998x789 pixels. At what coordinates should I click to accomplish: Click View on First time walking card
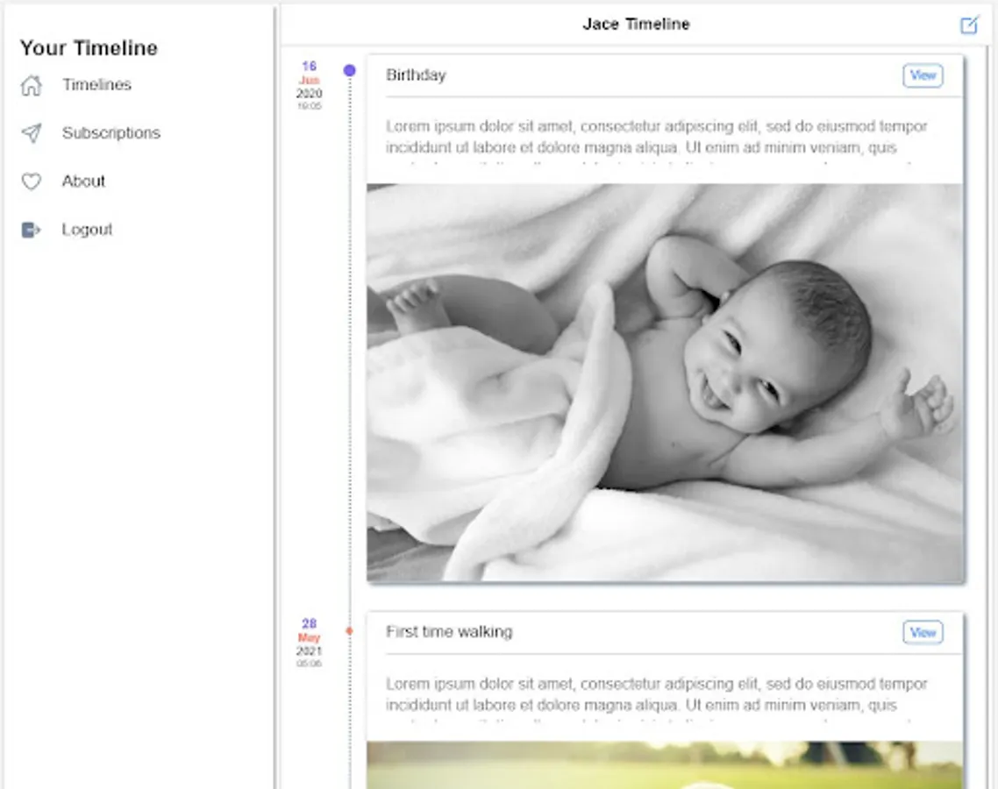pyautogui.click(x=923, y=632)
